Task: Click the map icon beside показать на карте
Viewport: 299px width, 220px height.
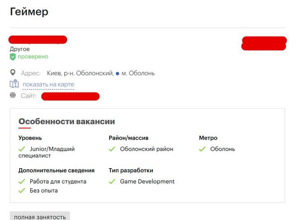Action: 14,84
